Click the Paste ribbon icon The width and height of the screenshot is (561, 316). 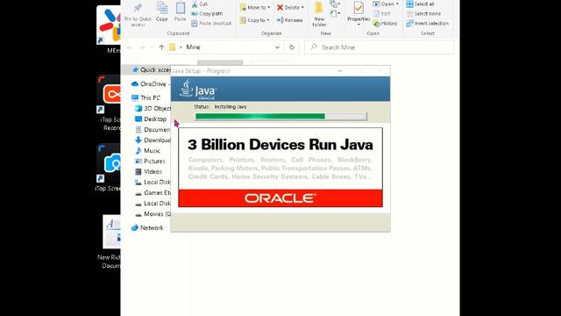point(180,11)
